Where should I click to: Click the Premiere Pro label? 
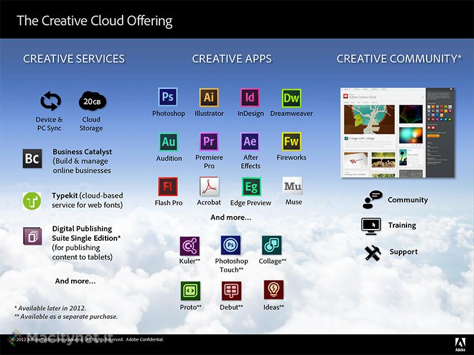click(209, 162)
